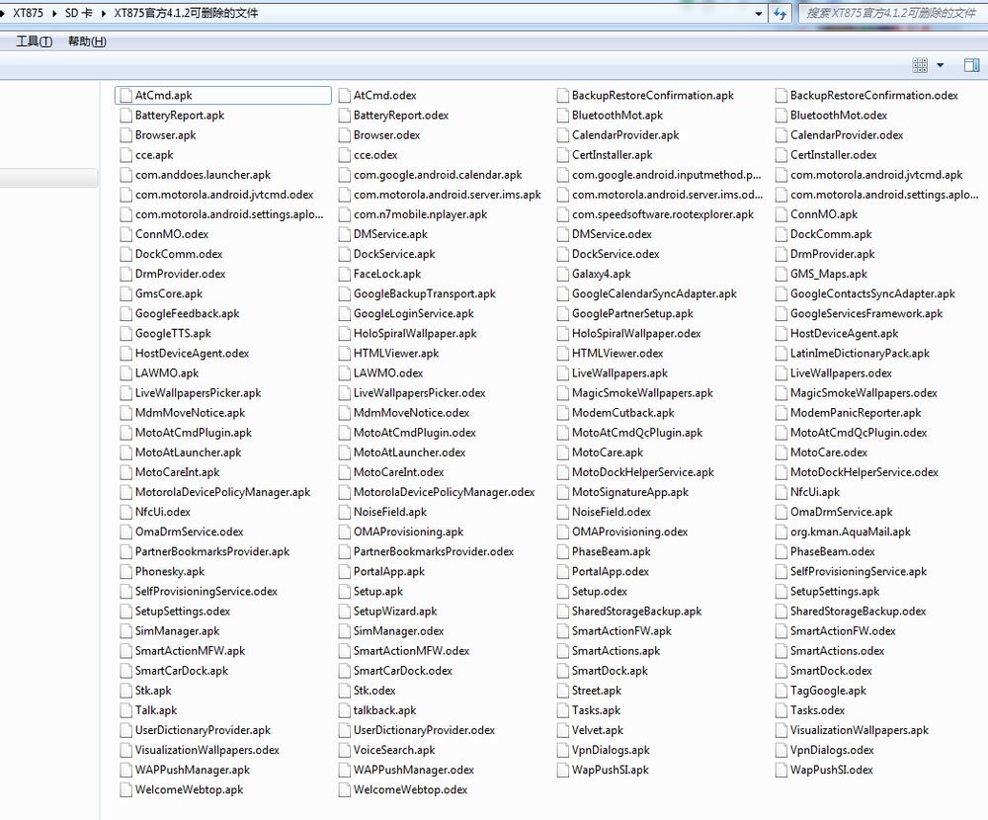
Task: Select file name SmartActionMFW.odex
Action: (x=411, y=651)
